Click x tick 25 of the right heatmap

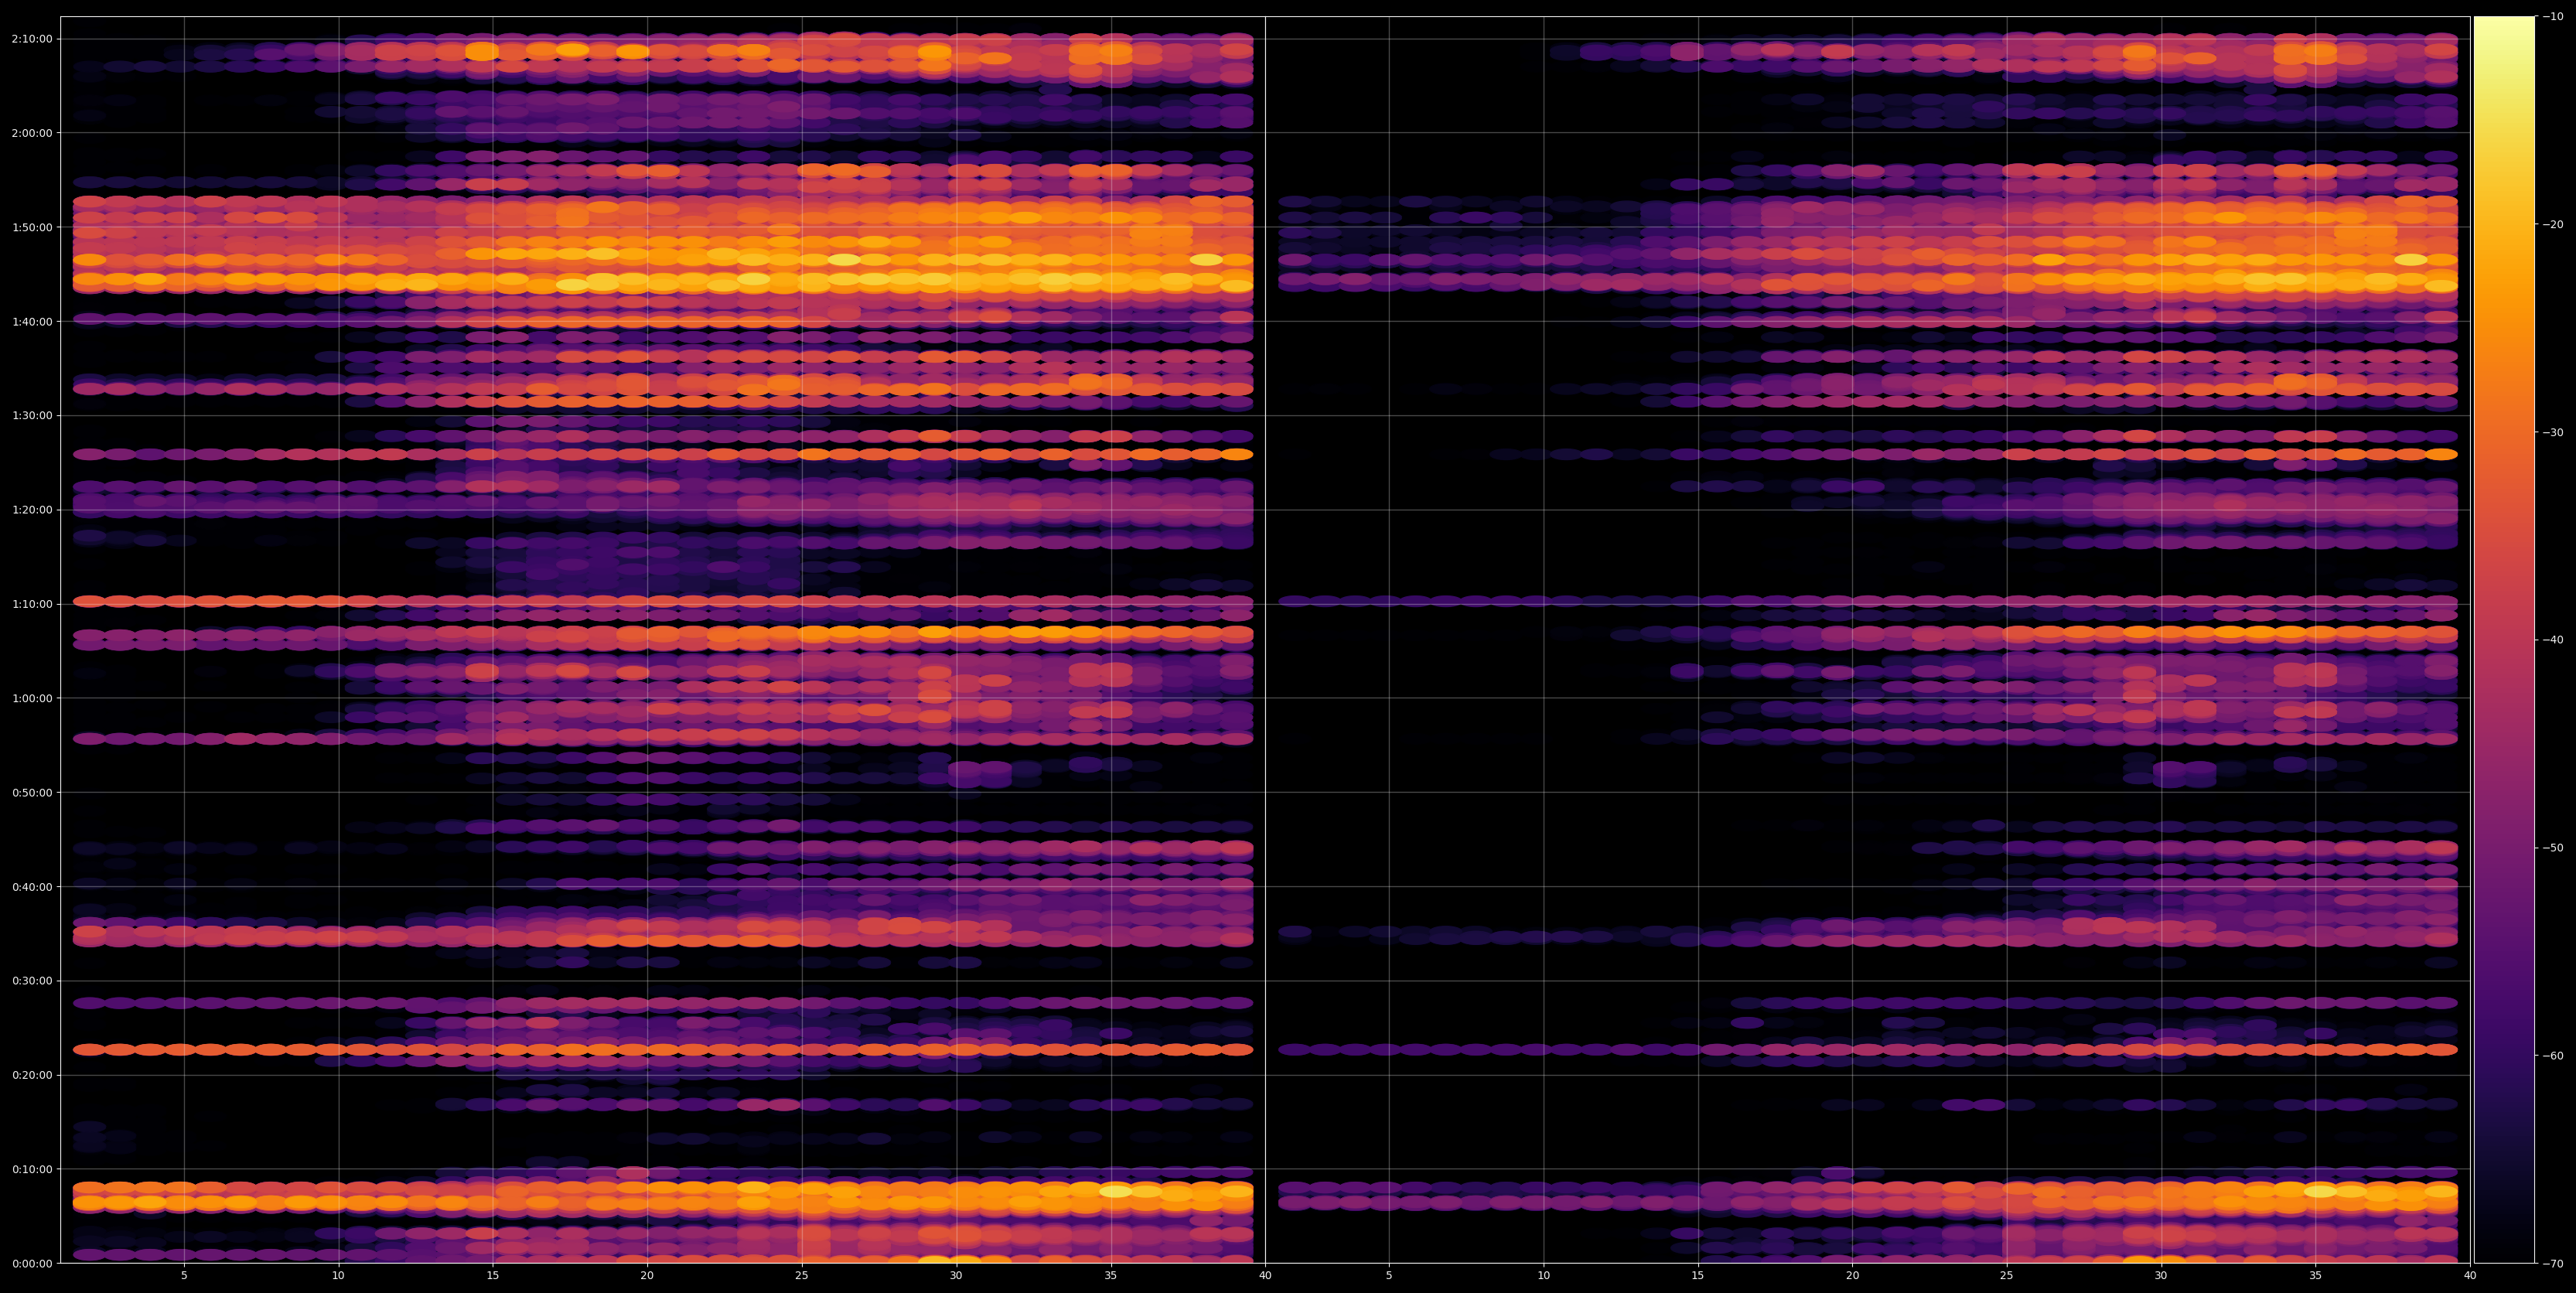pyautogui.click(x=2007, y=1276)
